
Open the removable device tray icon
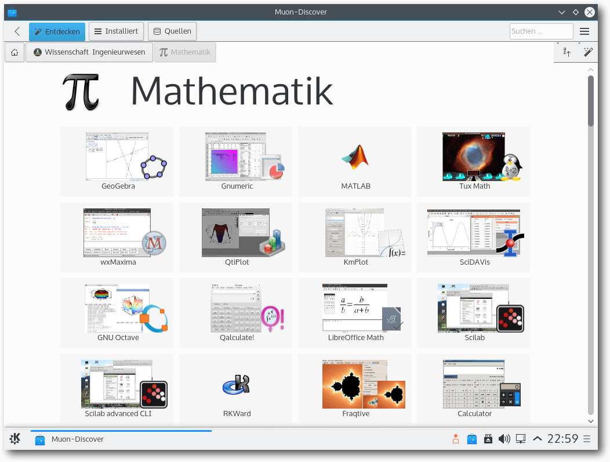click(488, 439)
